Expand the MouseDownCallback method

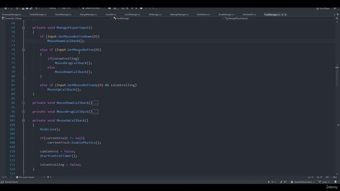click(x=23, y=103)
